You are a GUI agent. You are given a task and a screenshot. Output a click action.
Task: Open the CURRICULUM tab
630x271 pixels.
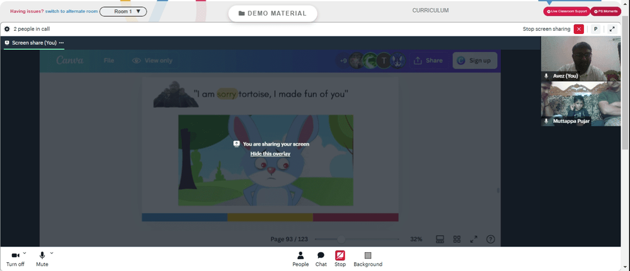430,11
